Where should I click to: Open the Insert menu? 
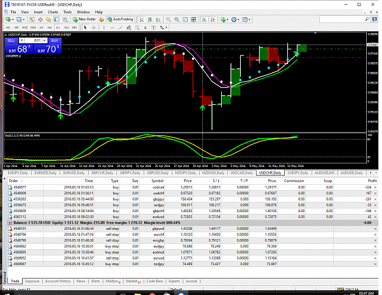tap(39, 12)
